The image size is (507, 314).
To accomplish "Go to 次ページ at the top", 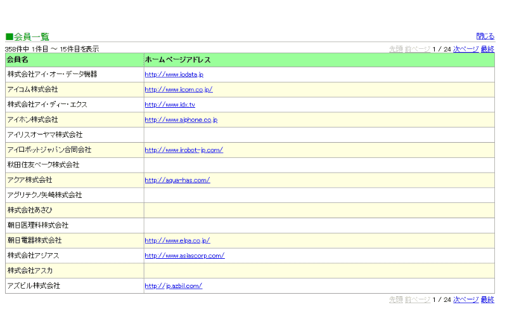I will click(466, 49).
